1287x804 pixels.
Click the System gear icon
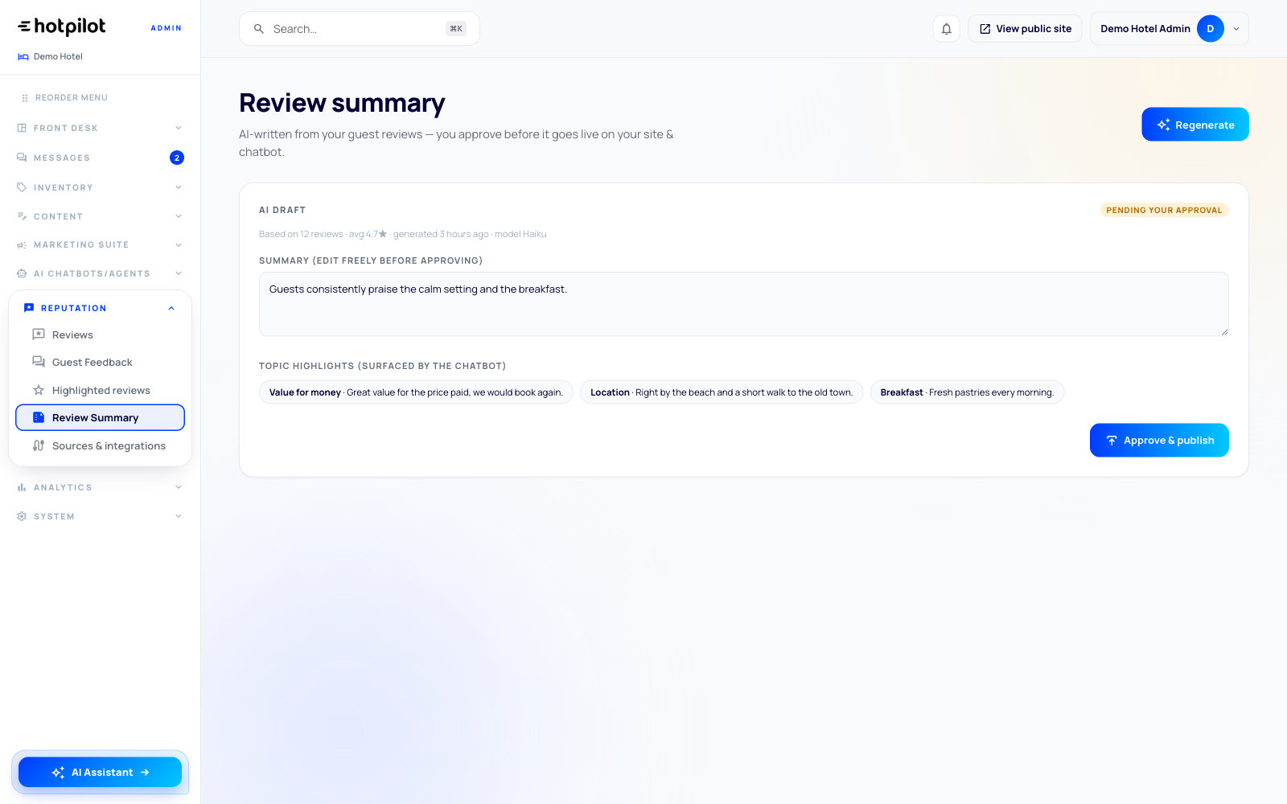tap(22, 516)
